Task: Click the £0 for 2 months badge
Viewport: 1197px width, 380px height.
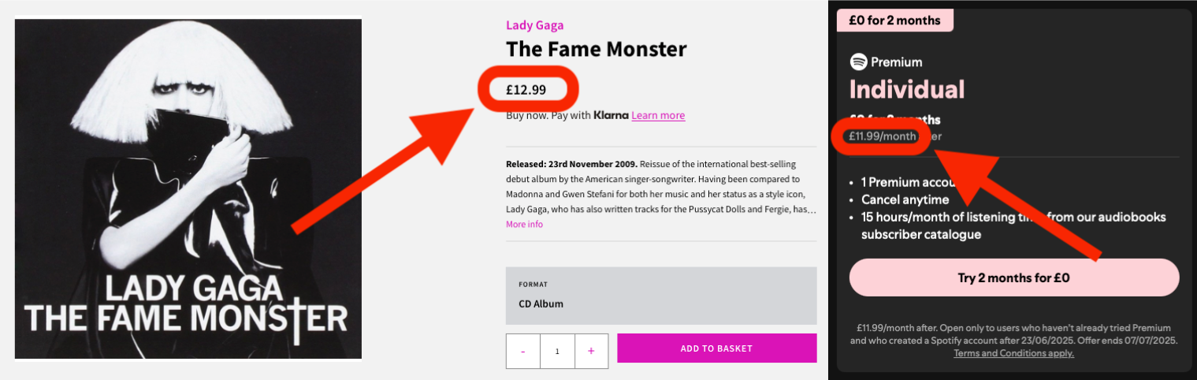Action: point(894,20)
